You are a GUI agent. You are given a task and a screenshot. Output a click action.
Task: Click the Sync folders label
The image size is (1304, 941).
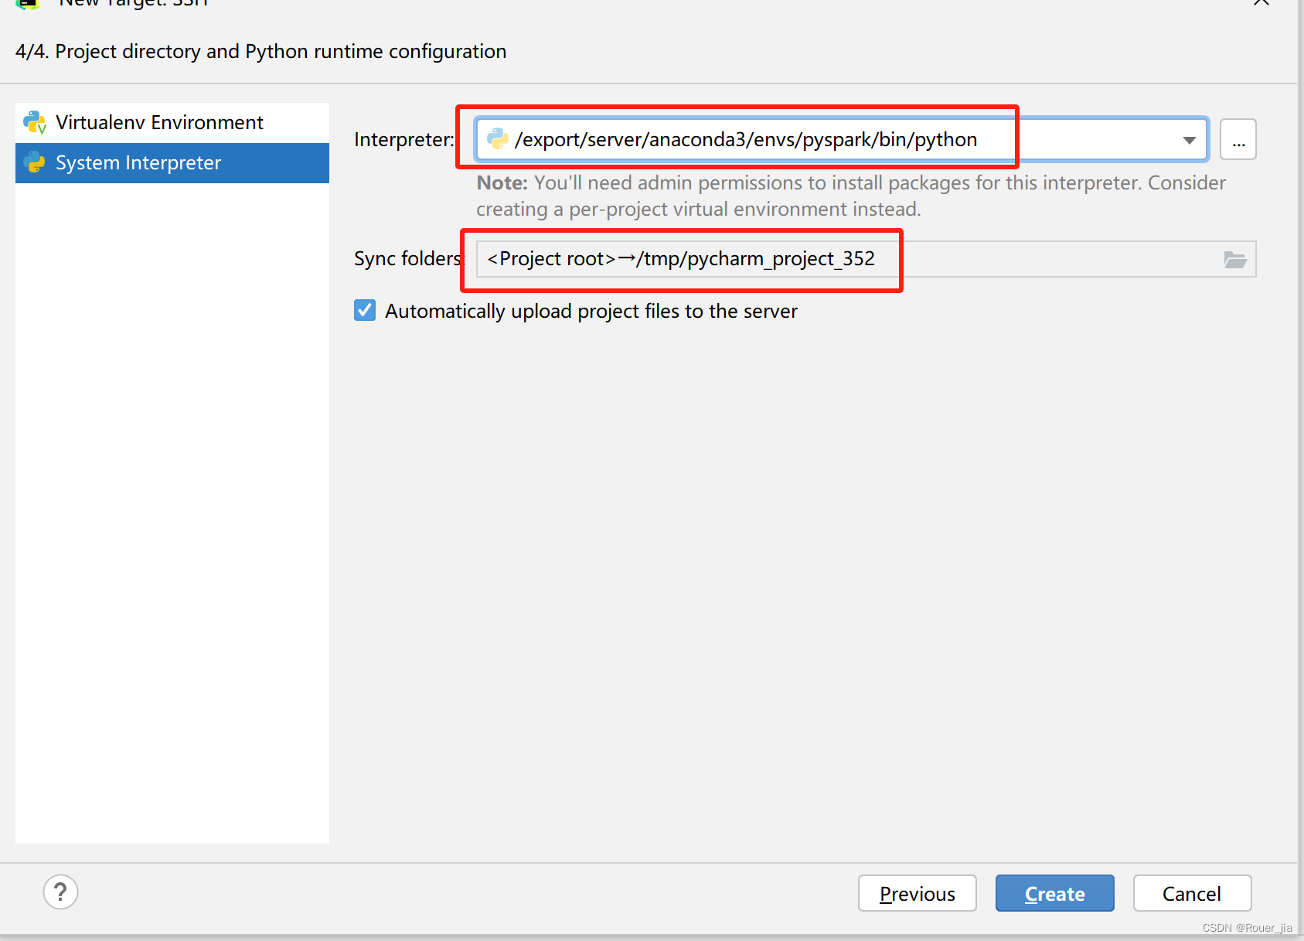[407, 258]
